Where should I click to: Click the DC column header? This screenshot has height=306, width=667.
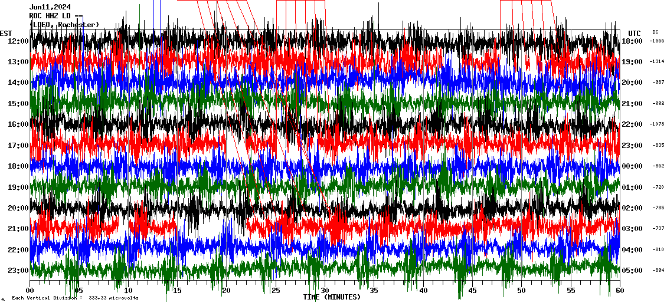click(655, 32)
